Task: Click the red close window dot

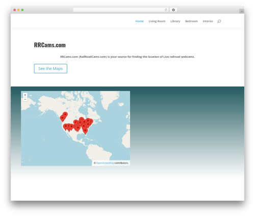Action: point(15,10)
